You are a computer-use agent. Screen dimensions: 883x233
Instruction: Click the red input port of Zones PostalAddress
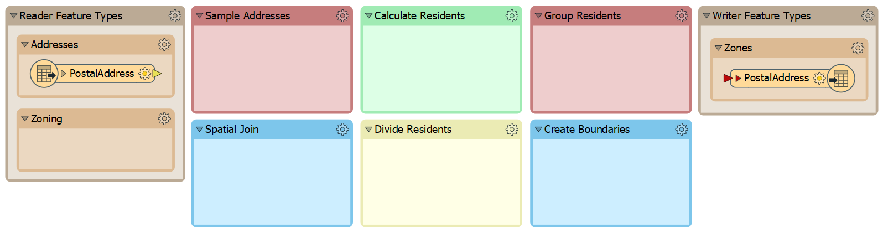tap(728, 78)
